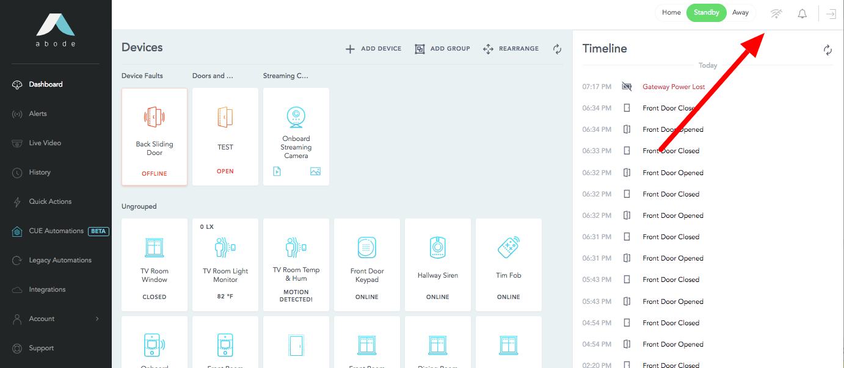Click the Support headset icon
The height and width of the screenshot is (368, 844).
coord(17,348)
